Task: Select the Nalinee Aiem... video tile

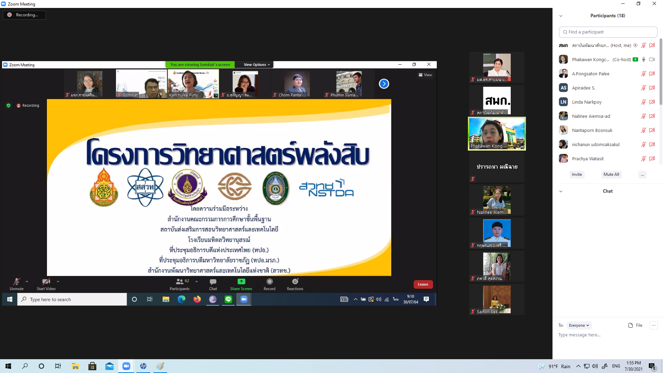Action: pos(497,200)
